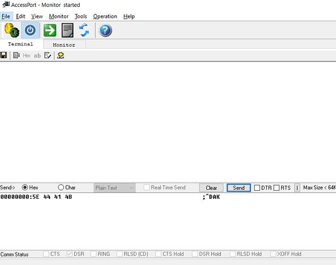This screenshot has height=265, width=336.
Task: Click the document page toolbar icon
Action: (x=68, y=30)
